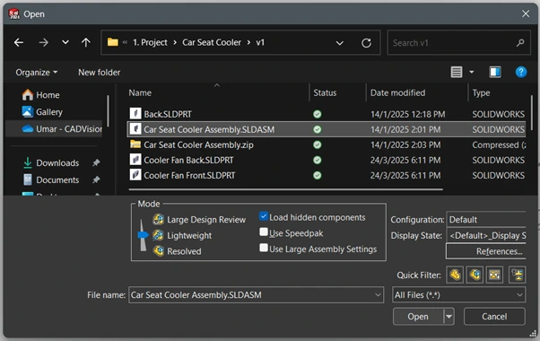Unpin Downloads using its pin icon

(96, 162)
